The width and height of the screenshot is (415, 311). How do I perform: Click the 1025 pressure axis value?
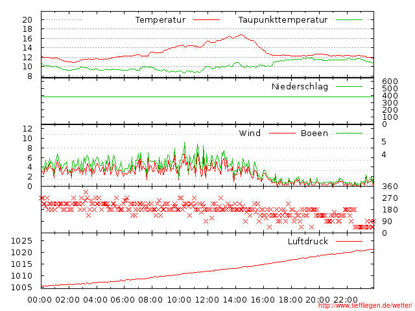[x=21, y=240]
